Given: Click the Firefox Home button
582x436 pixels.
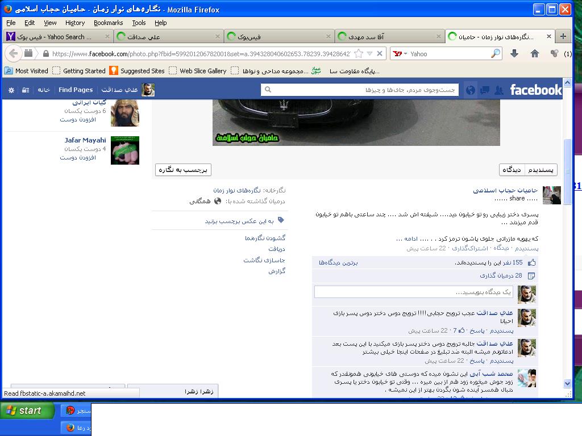Looking at the screenshot, I should coord(534,53).
